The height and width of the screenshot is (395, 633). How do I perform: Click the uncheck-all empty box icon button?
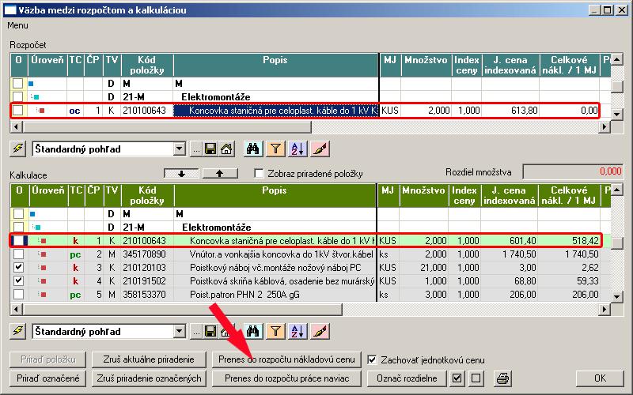pos(476,378)
